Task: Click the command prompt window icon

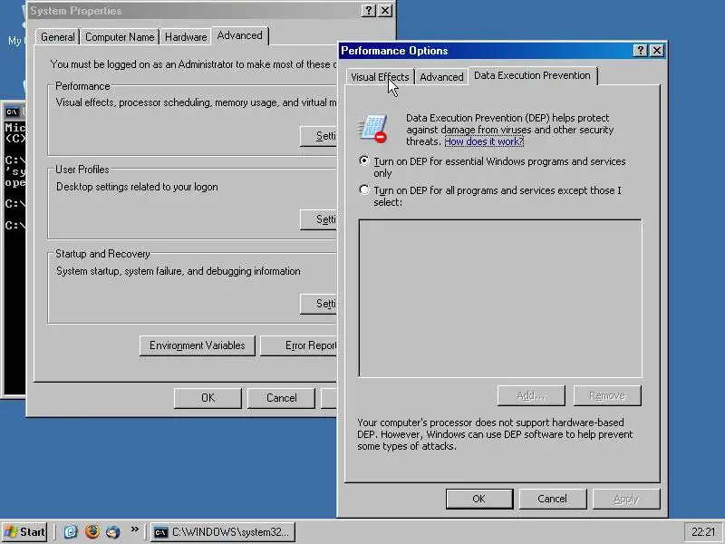Action: pyautogui.click(x=12, y=112)
